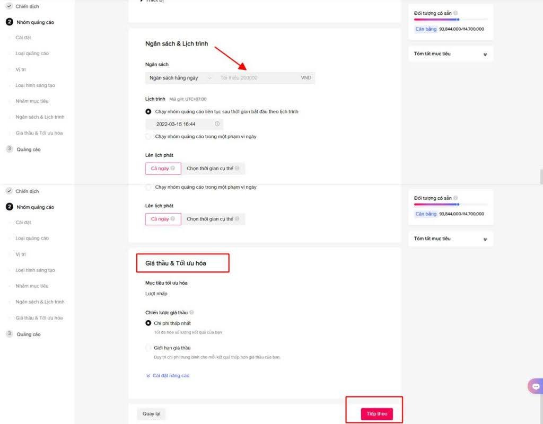Choose the Chi phí thấp nhất radio option

(x=148, y=323)
